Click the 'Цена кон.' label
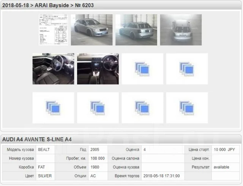The height and width of the screenshot is (186, 243). click(200, 158)
